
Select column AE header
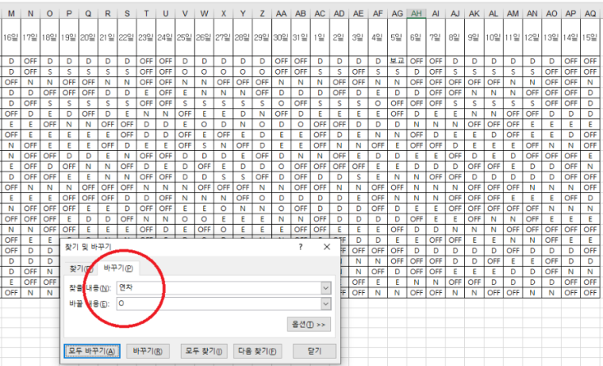[x=359, y=14]
